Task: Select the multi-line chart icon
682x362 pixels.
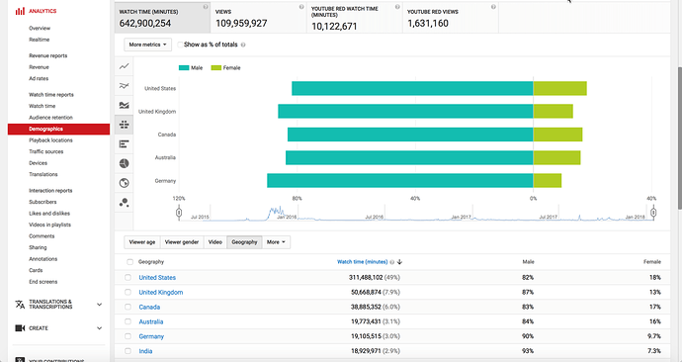Action: coord(124,86)
